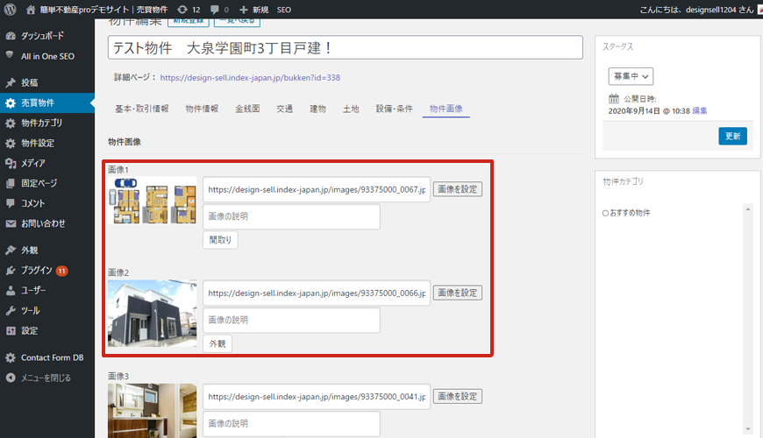The width and height of the screenshot is (763, 438).
Task: Open the 募集中 status dropdown
Action: click(631, 77)
